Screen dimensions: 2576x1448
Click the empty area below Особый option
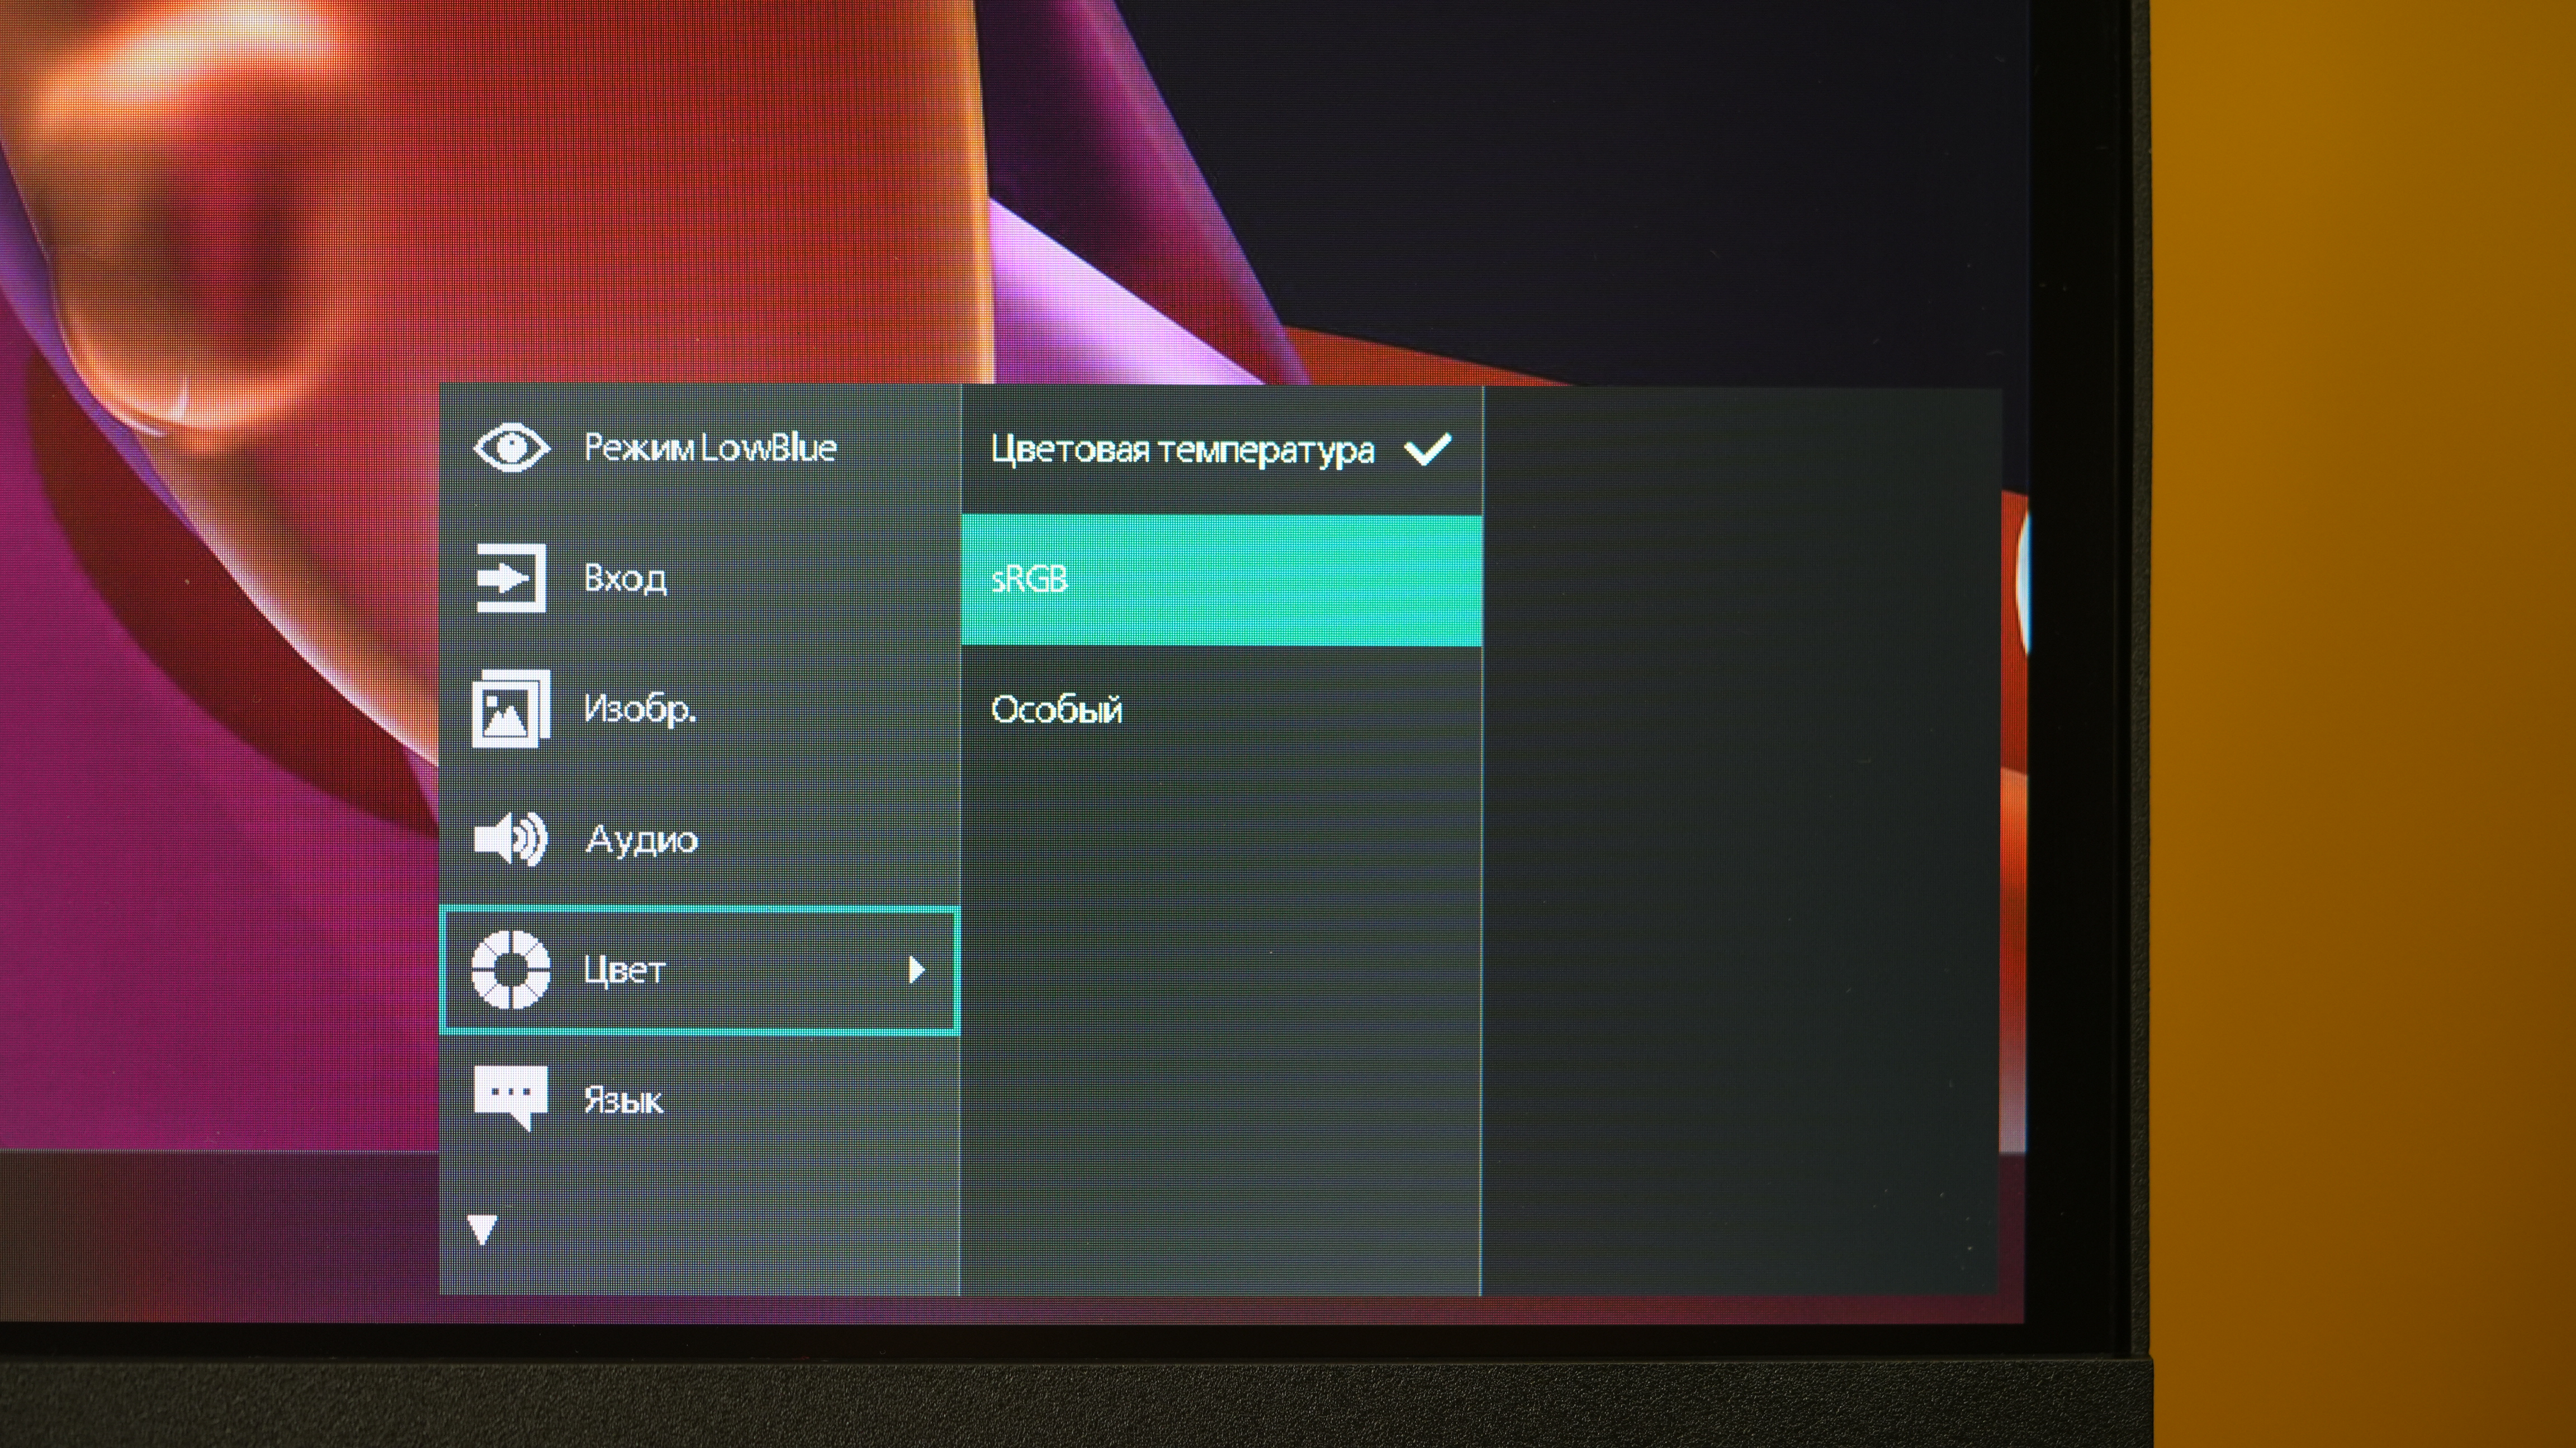(x=1220, y=999)
